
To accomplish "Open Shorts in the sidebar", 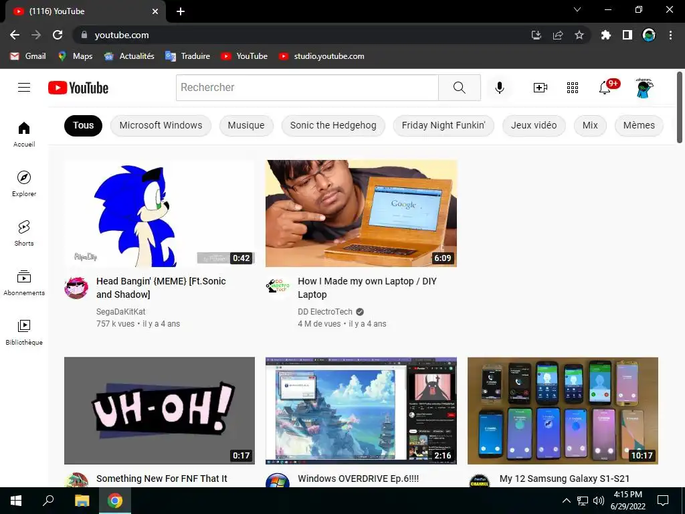I will (24, 233).
